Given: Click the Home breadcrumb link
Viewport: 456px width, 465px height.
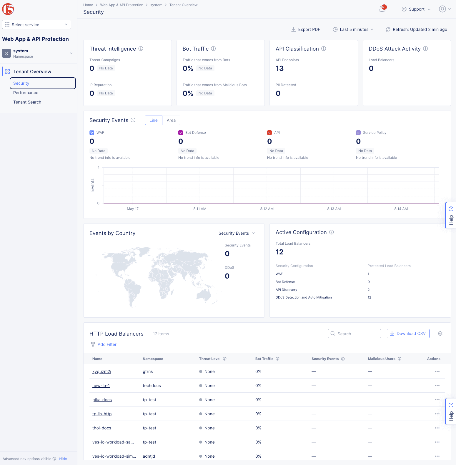Looking at the screenshot, I should tap(88, 5).
